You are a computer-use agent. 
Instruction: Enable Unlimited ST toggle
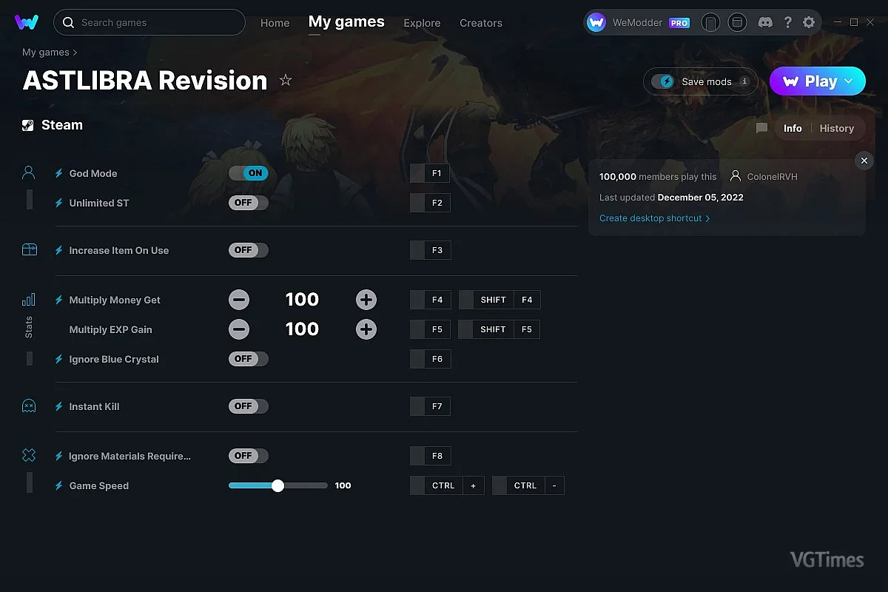coord(249,203)
